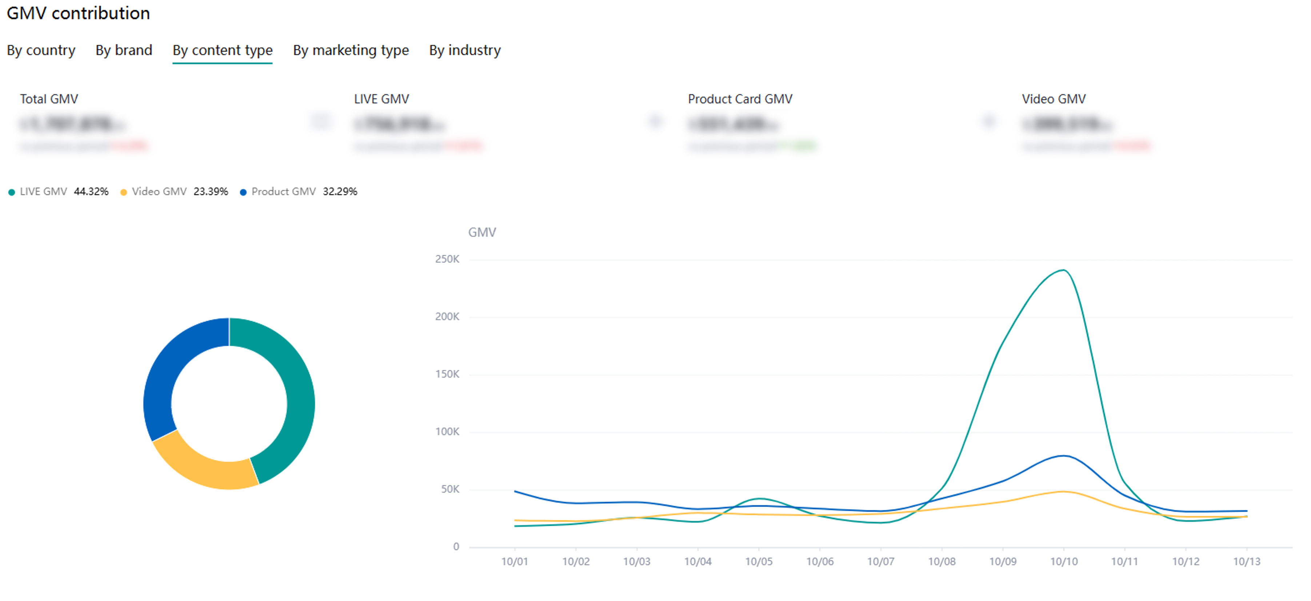
Task: Toggle the Video GMV legend series
Action: pos(159,191)
